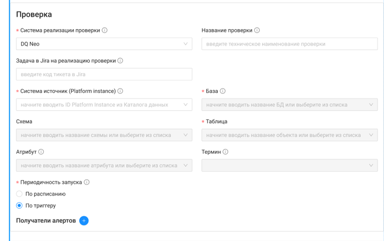Select the По триггеру radio option
This screenshot has height=241, width=384.
[19, 206]
